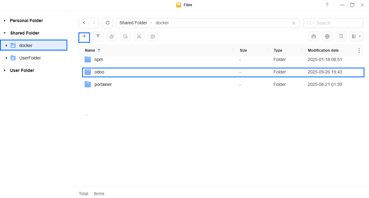This screenshot has height=198, width=369.
Task: Minimize the Files window
Action: 342,5
